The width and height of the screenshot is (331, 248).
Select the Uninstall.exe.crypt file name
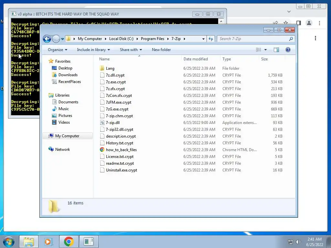(x=122, y=170)
